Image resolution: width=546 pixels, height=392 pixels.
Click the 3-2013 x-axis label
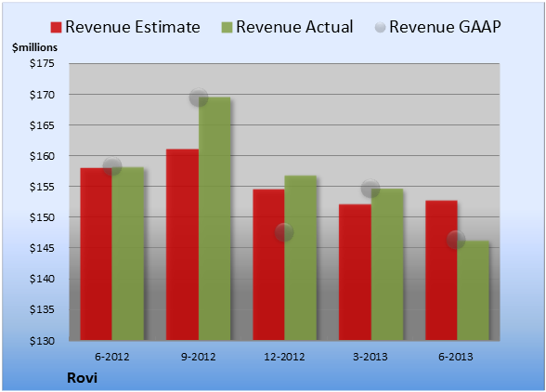370,357
